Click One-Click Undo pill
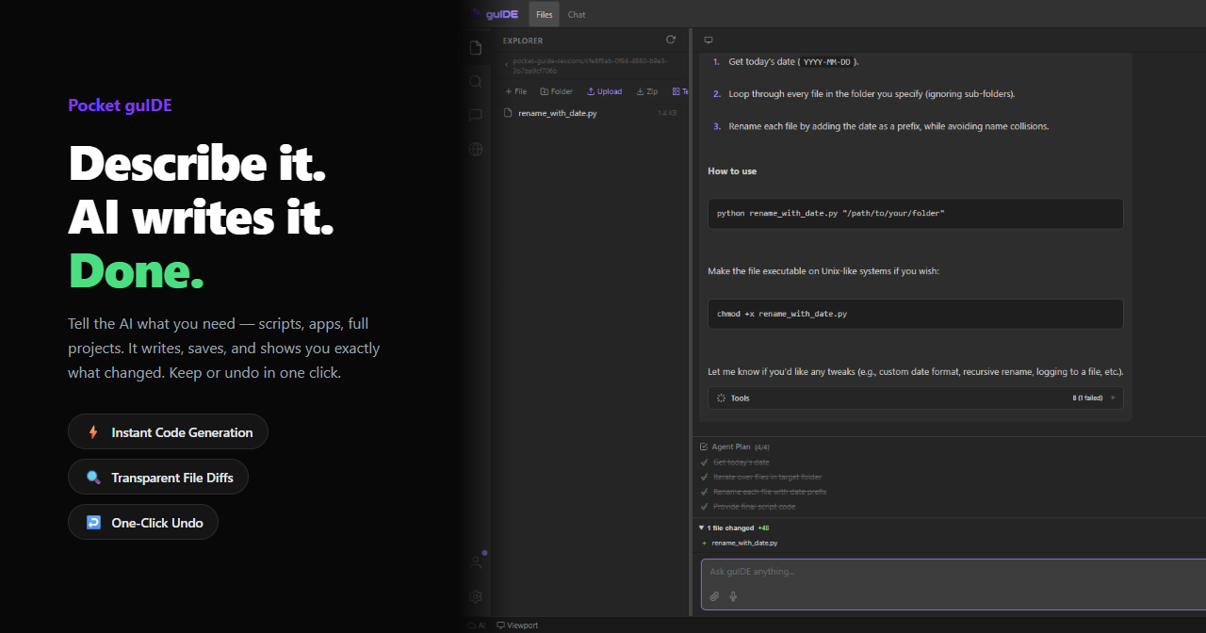Viewport: 1206px width, 633px height. pos(142,523)
